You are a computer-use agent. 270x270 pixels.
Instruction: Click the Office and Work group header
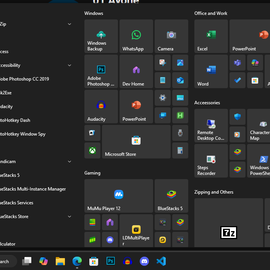(x=211, y=13)
